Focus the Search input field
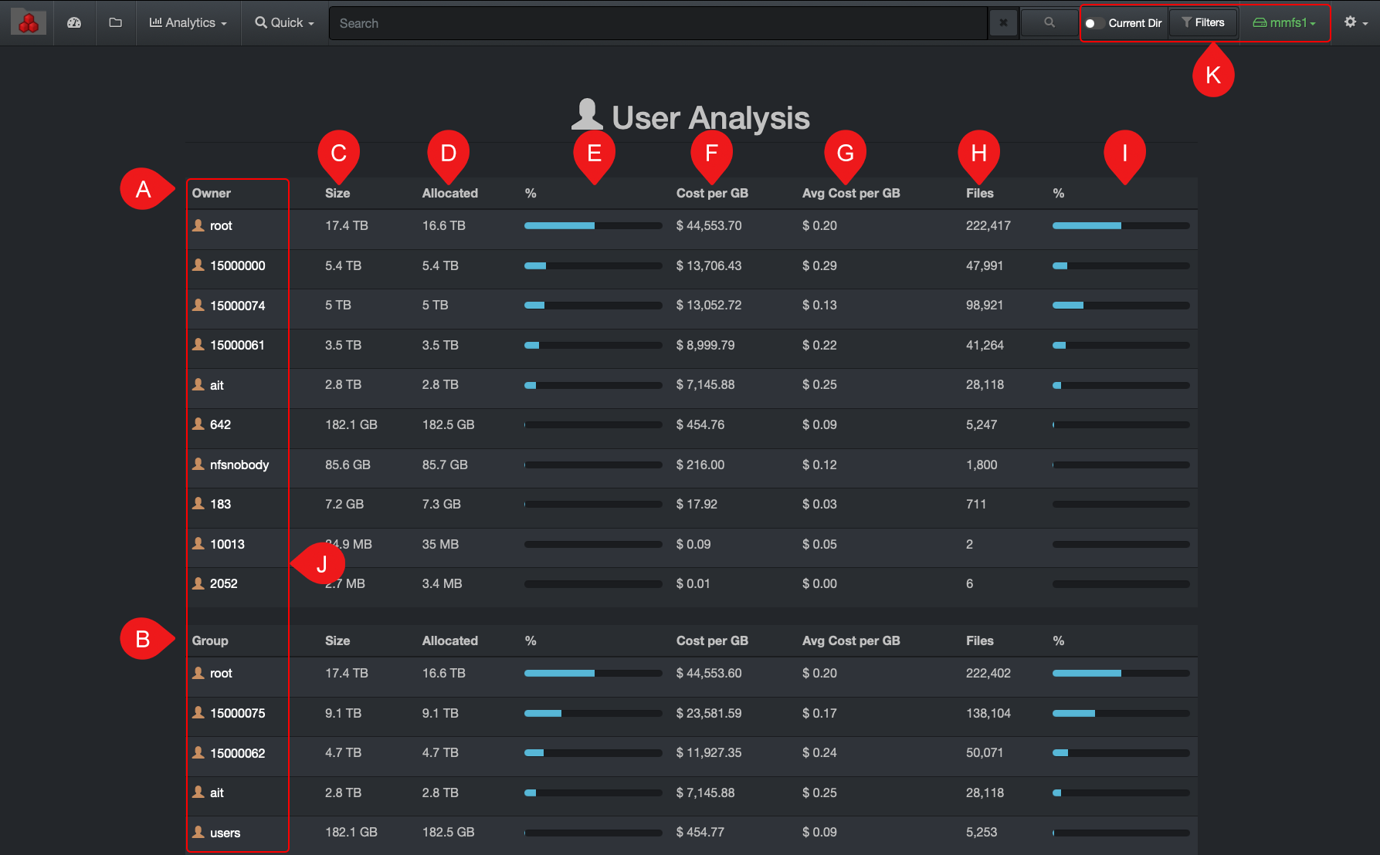 click(658, 23)
